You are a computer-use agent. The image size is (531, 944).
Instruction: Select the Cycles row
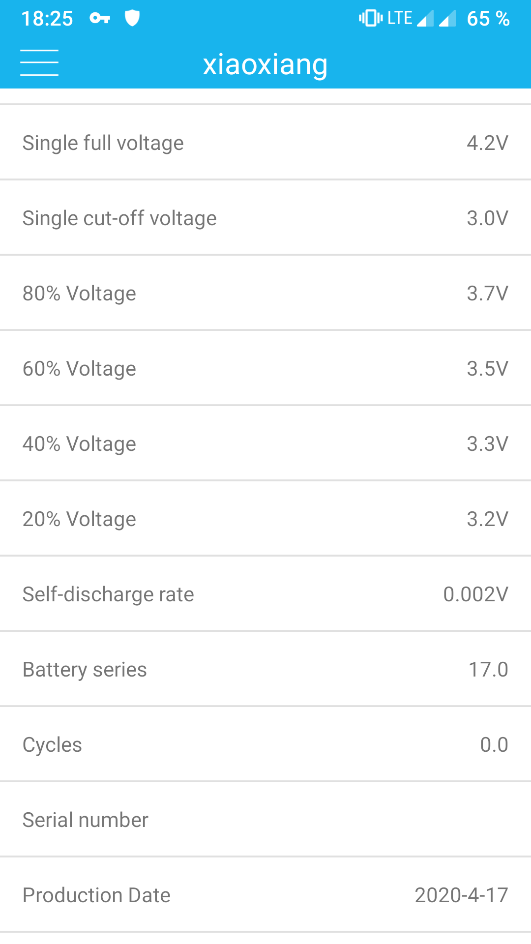265,745
